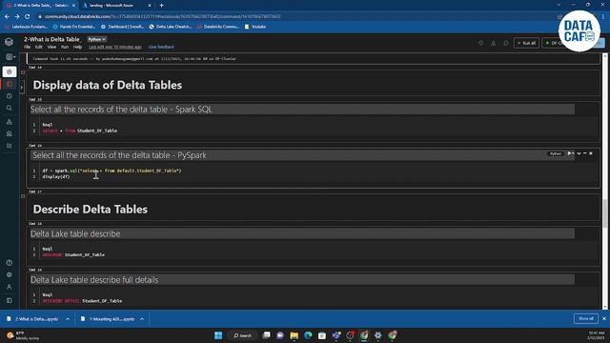This screenshot has width=610, height=343.
Task: Open the Python language dropdown beside notebook title
Action: pos(96,39)
